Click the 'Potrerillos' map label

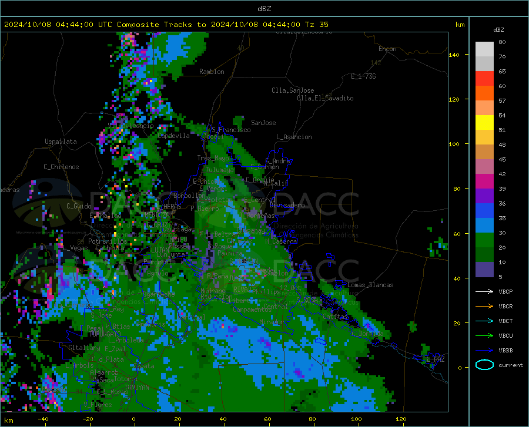(108, 241)
